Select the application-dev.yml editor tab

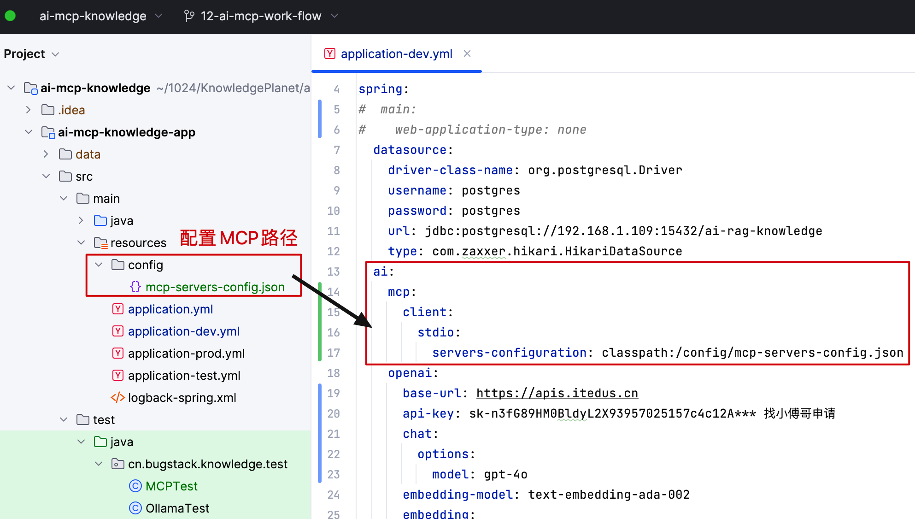[396, 54]
